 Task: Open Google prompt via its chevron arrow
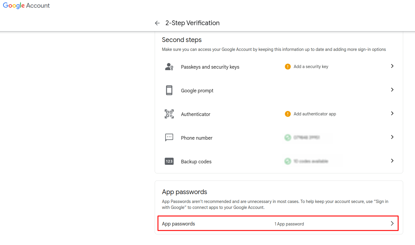392,90
